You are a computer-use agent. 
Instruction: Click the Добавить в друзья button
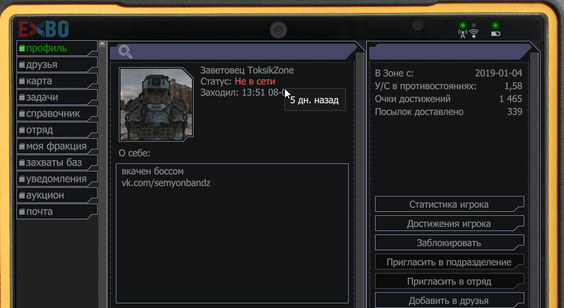(x=449, y=300)
